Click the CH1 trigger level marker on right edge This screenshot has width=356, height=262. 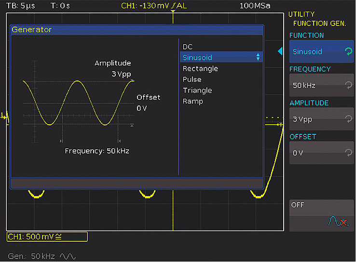(x=281, y=125)
